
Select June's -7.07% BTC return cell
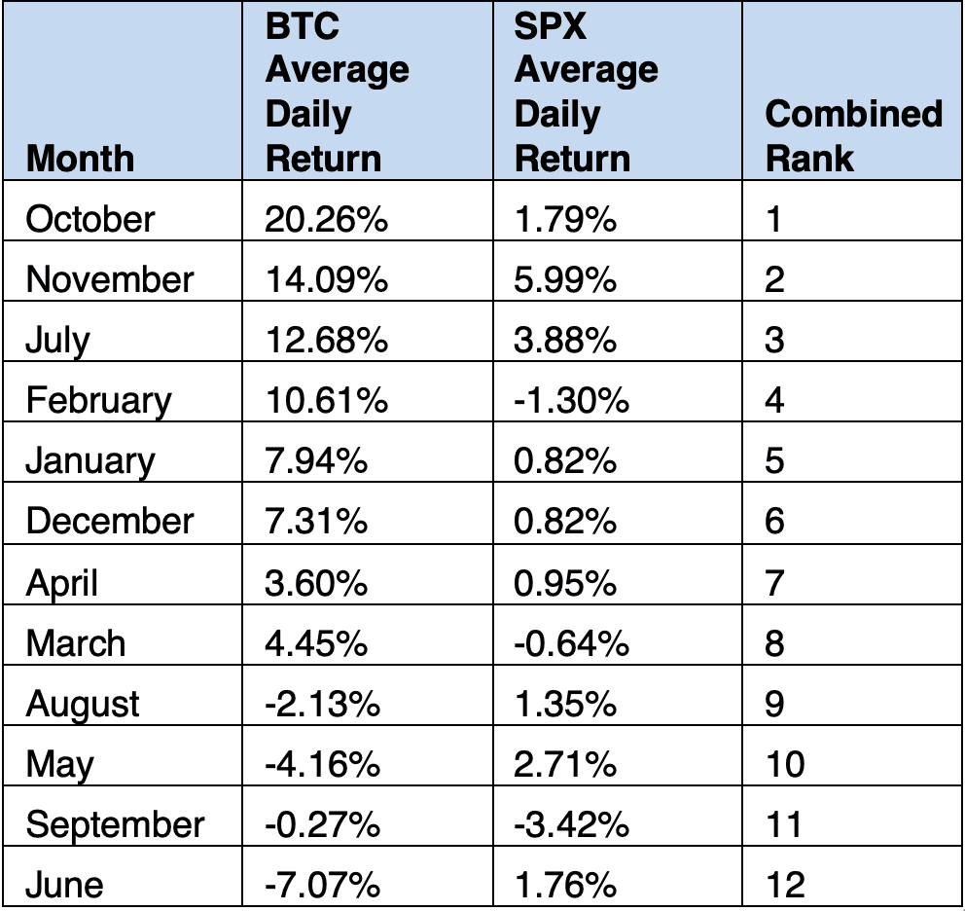coord(322,885)
